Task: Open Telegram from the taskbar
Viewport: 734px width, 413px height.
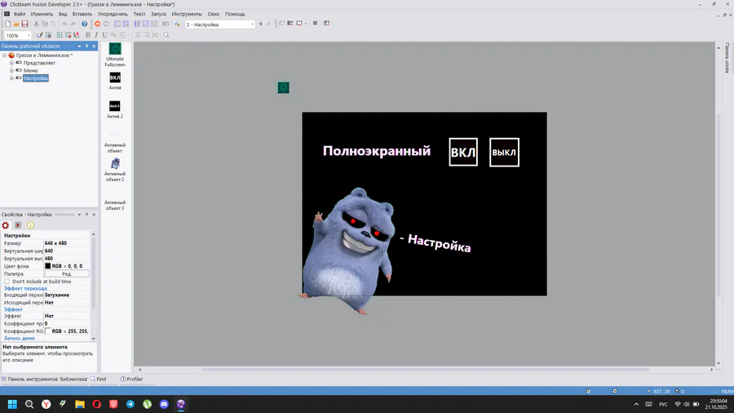Action: 130,404
